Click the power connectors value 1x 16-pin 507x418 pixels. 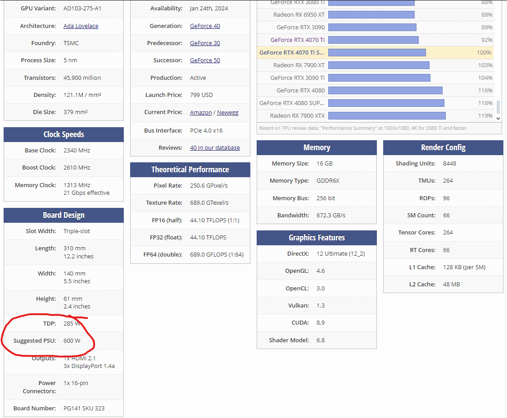(x=76, y=383)
